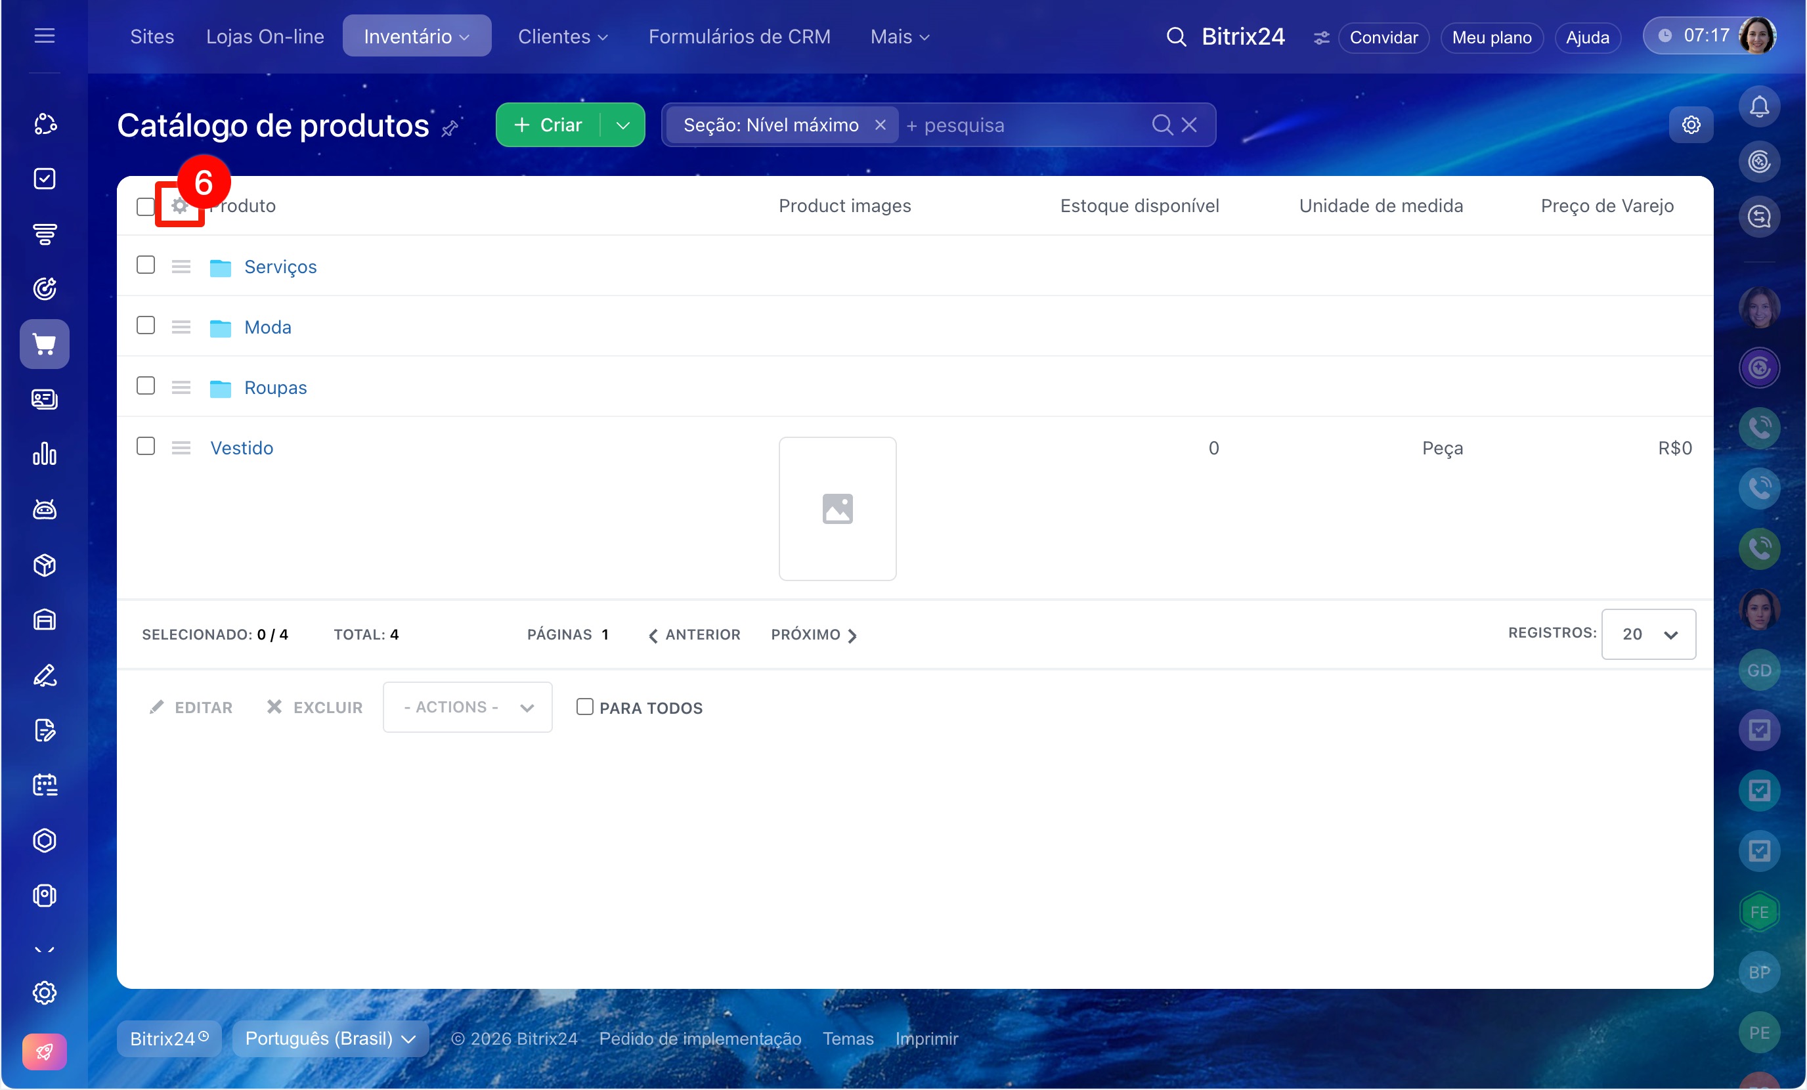This screenshot has width=1807, height=1090.
Task: Expand the Criar button dropdown arrow
Action: (x=622, y=125)
